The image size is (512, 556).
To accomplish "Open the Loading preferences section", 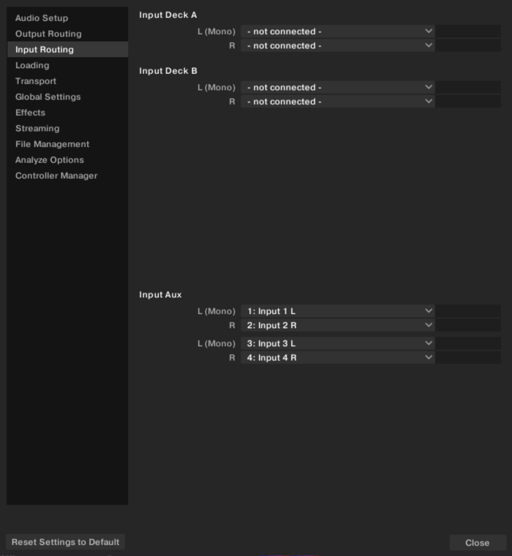I will pos(32,65).
